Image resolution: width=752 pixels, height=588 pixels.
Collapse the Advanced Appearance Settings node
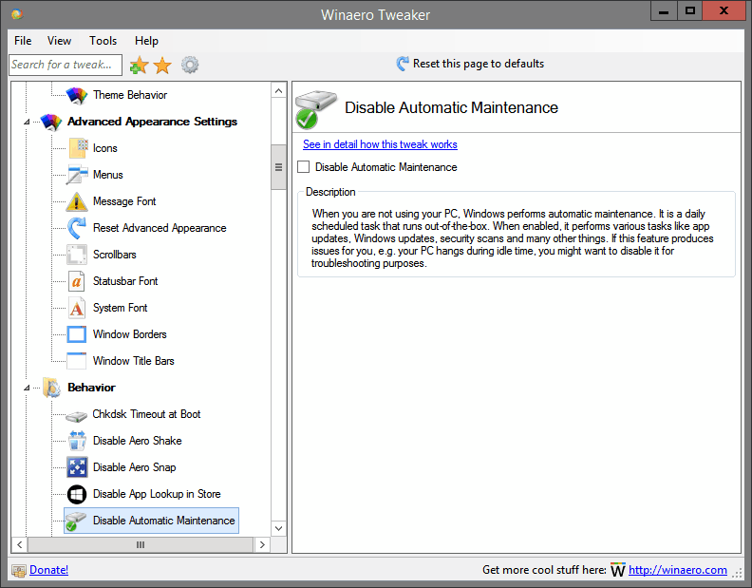27,123
